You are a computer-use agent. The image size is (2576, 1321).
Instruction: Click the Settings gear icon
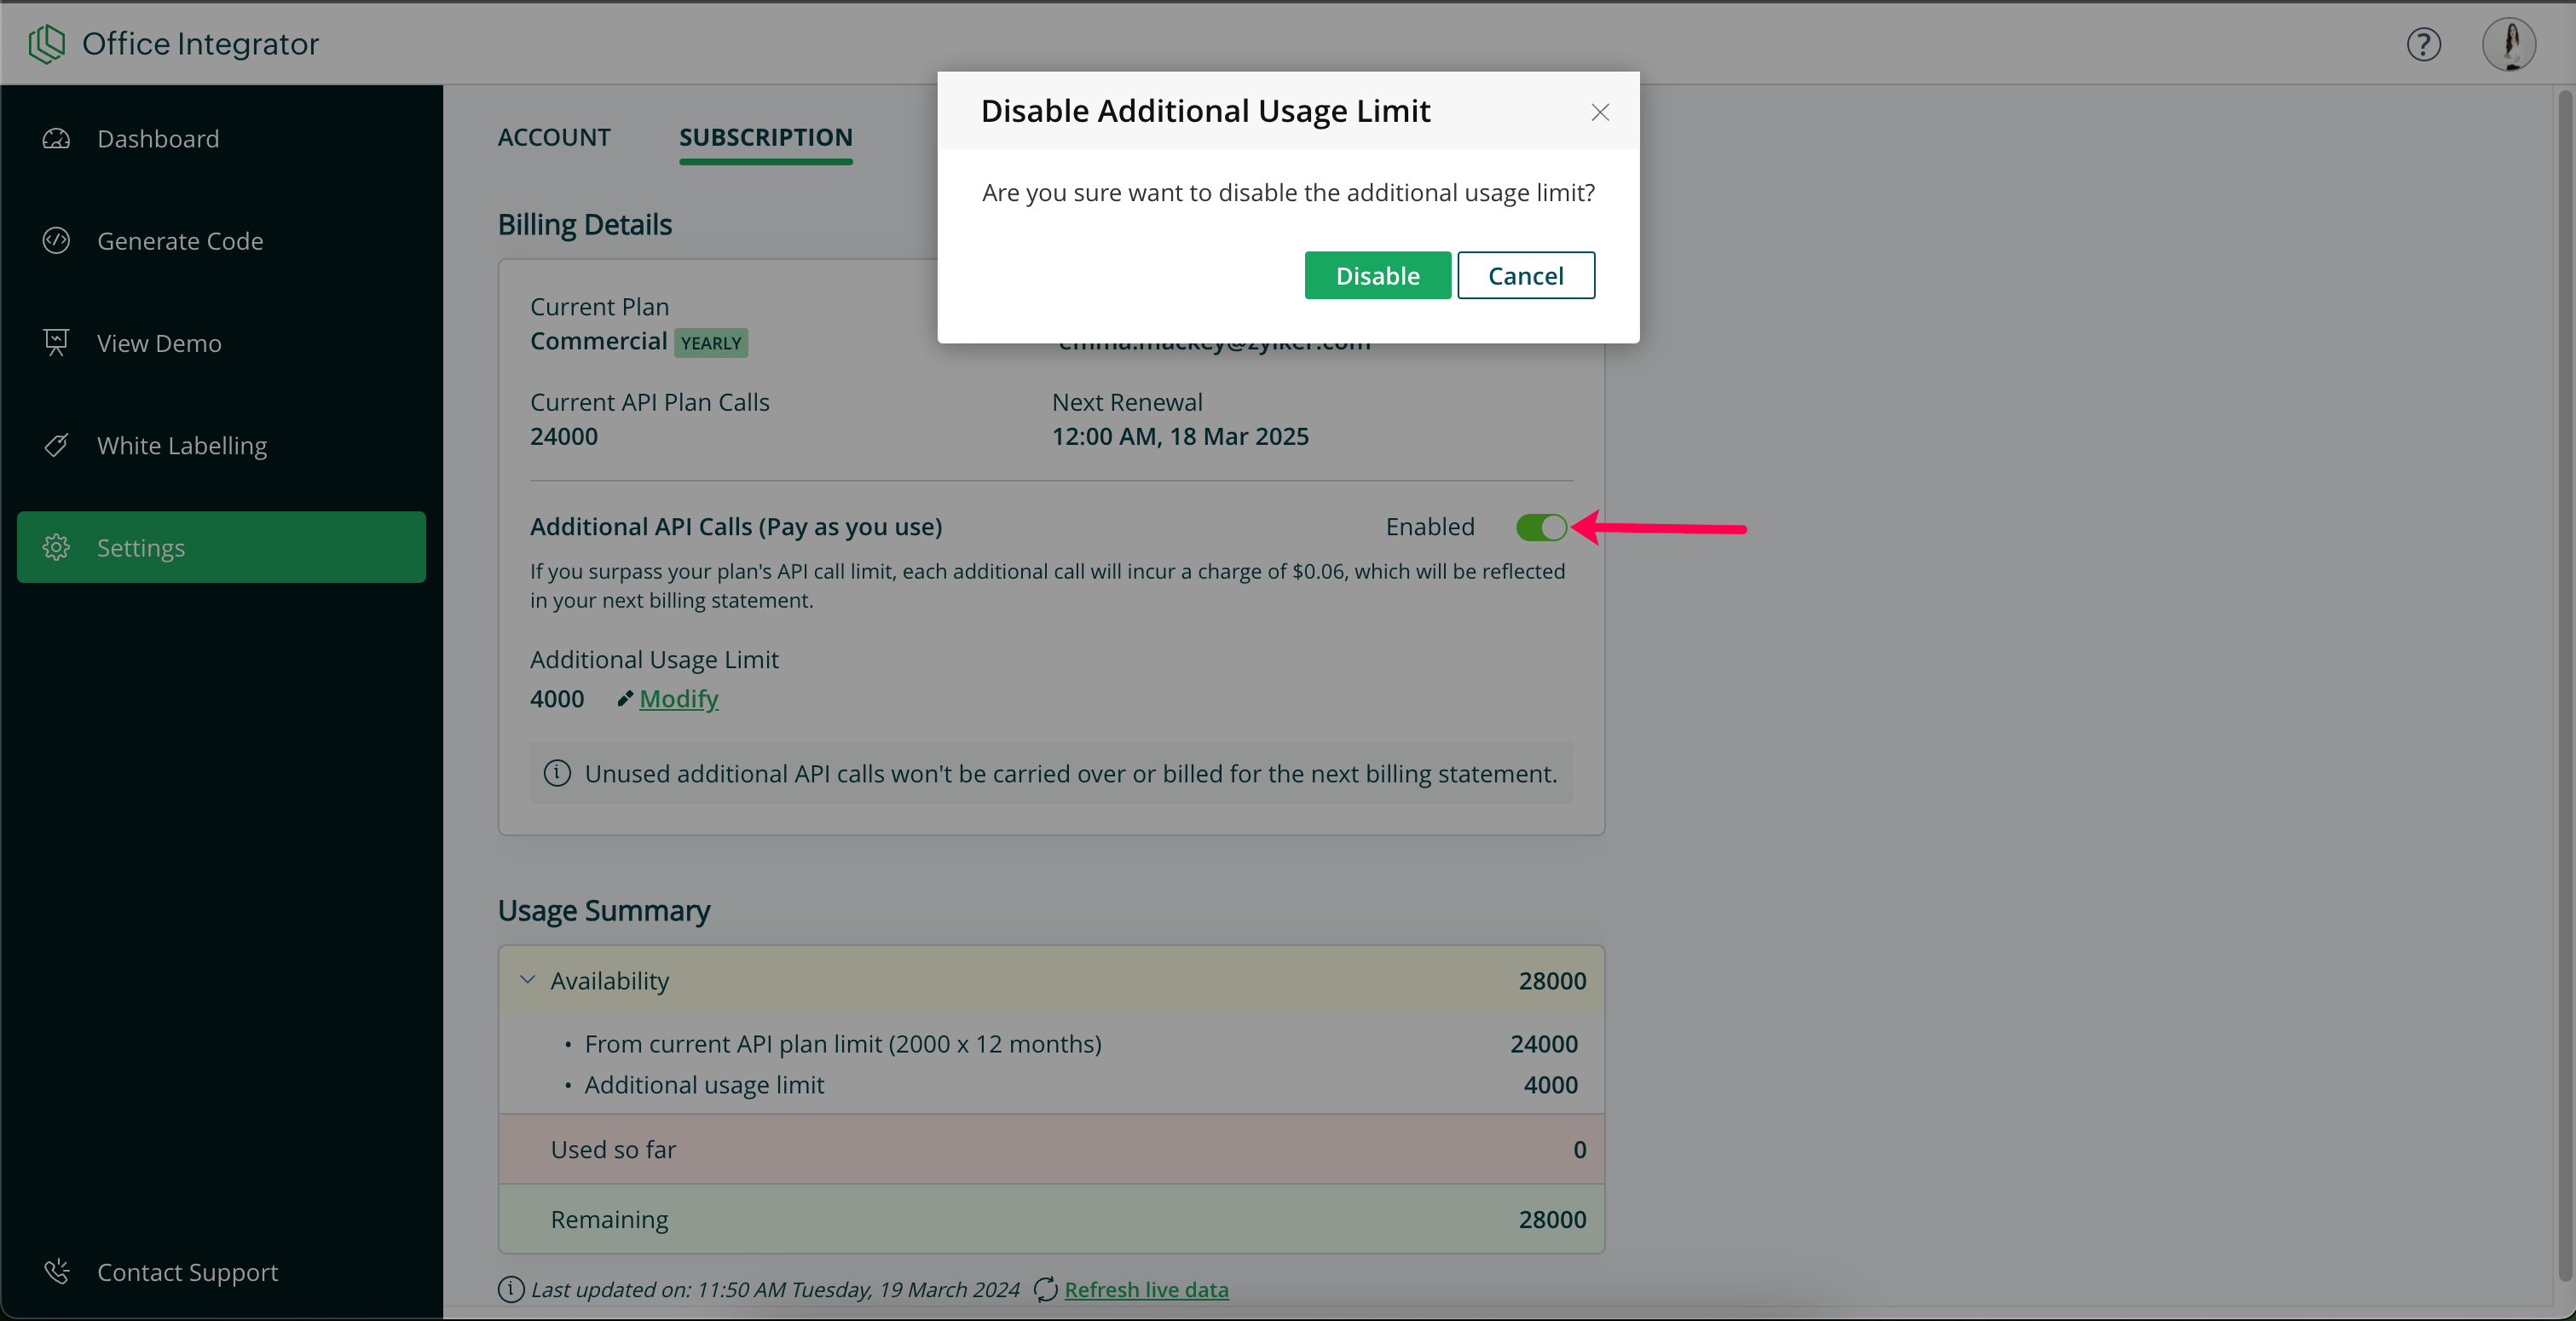(56, 547)
